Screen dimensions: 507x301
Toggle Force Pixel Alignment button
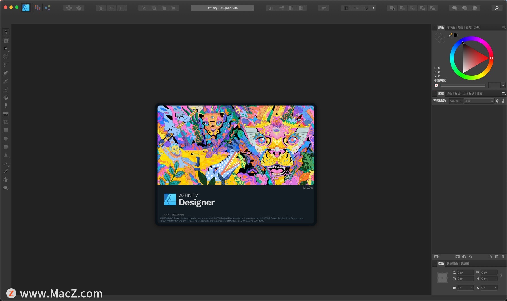coord(346,8)
